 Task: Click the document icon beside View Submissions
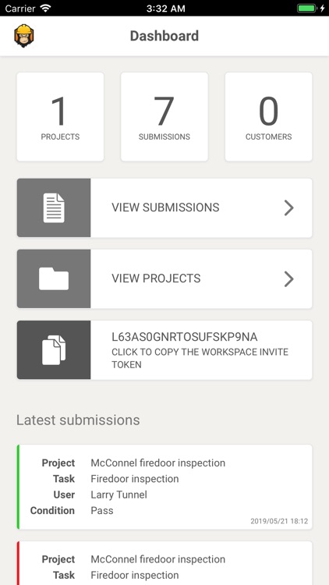click(x=54, y=207)
